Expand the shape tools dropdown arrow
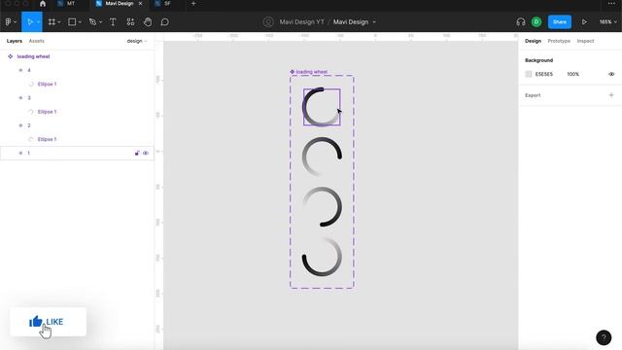Viewport: 622px width, 350px height. pyautogui.click(x=80, y=22)
